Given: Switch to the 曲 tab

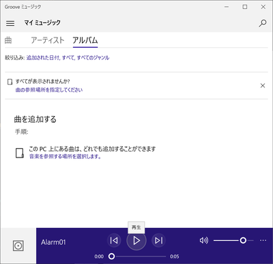Looking at the screenshot, I should tap(8, 40).
